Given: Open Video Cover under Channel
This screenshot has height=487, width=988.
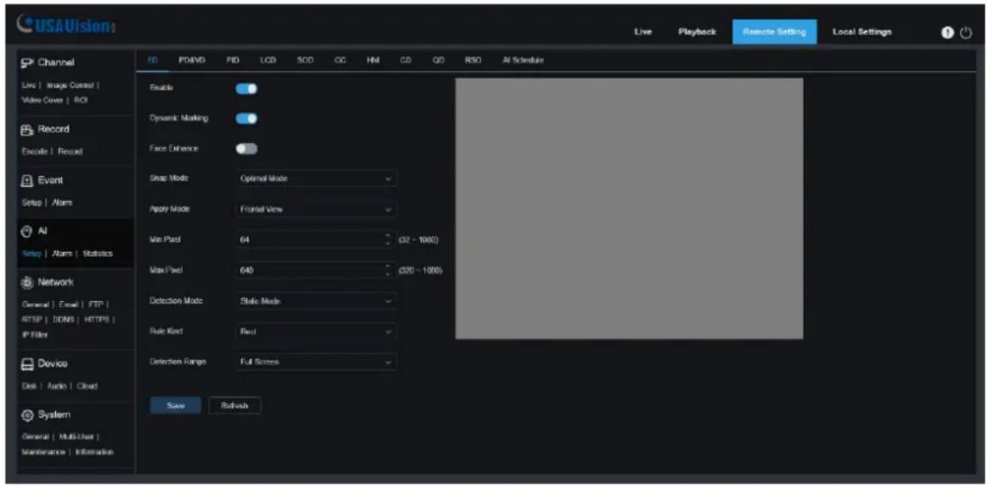Looking at the screenshot, I should [41, 100].
